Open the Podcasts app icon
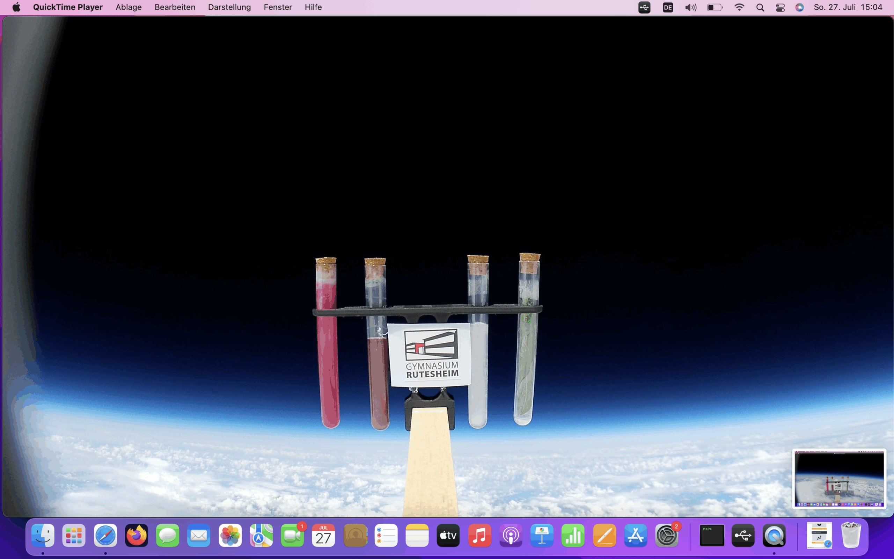 click(x=511, y=536)
